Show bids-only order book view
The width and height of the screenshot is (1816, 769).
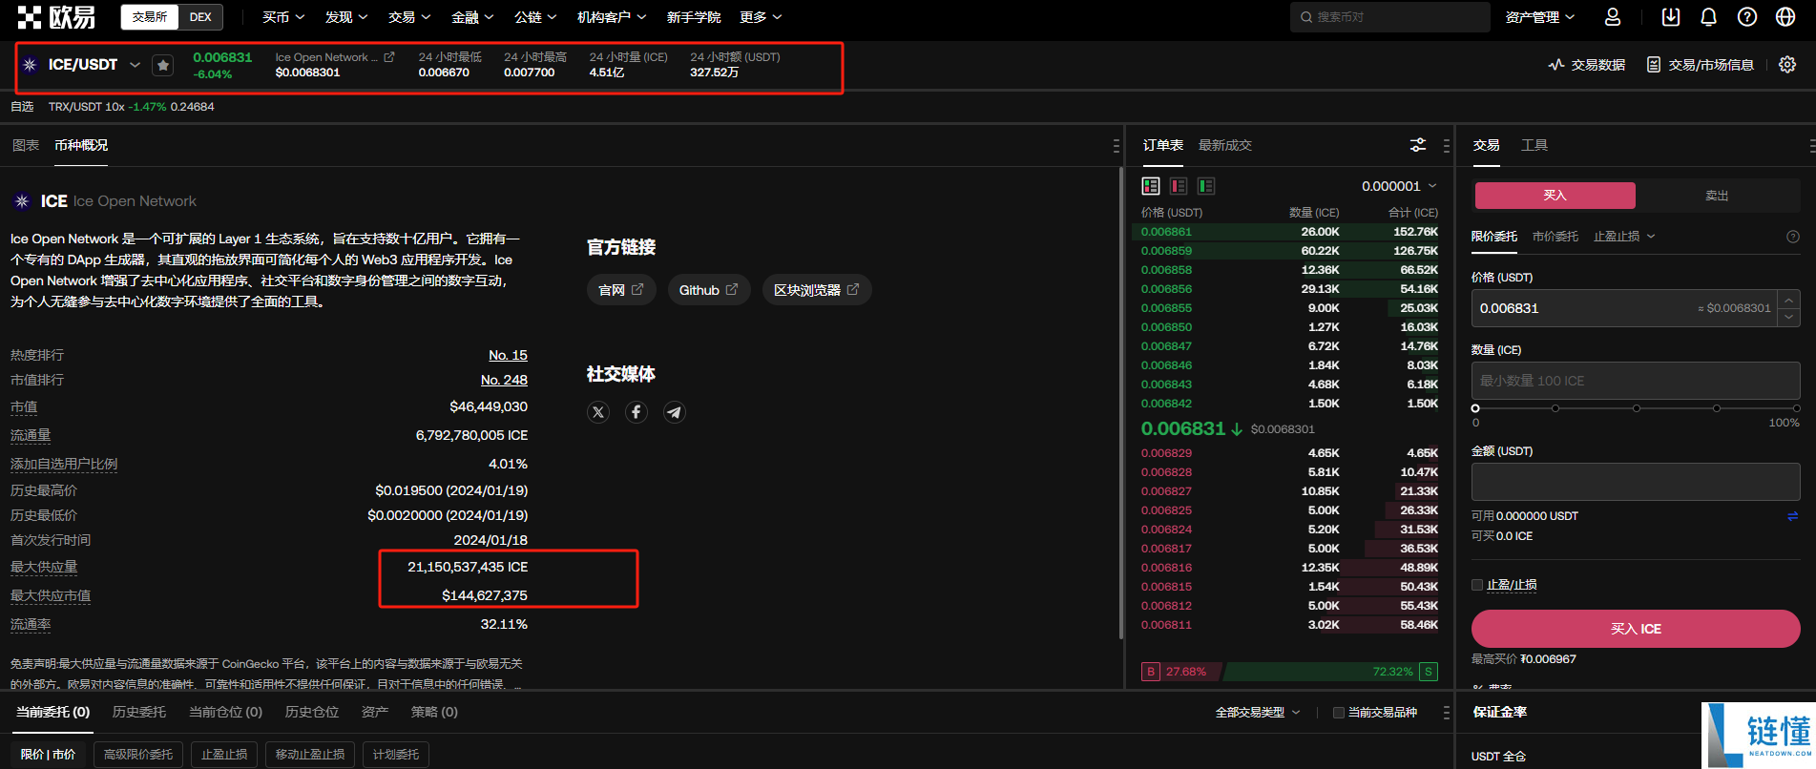1206,186
